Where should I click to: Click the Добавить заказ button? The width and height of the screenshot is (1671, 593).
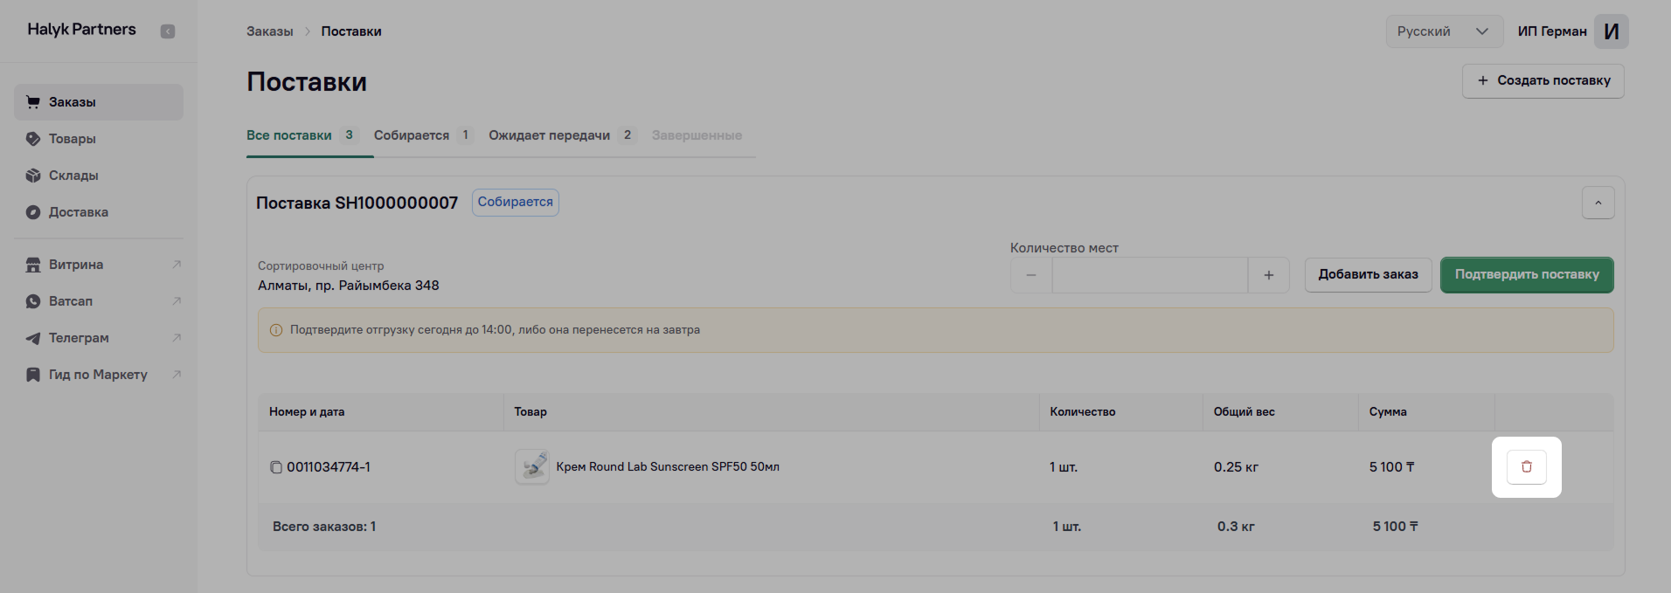pyautogui.click(x=1368, y=275)
